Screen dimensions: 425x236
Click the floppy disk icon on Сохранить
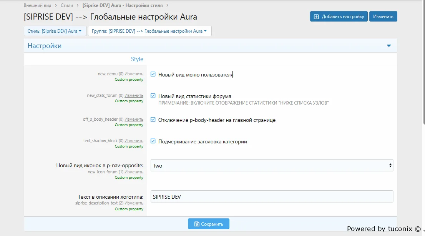click(197, 224)
